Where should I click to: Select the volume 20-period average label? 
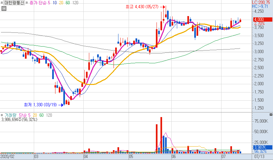(x=35, y=115)
